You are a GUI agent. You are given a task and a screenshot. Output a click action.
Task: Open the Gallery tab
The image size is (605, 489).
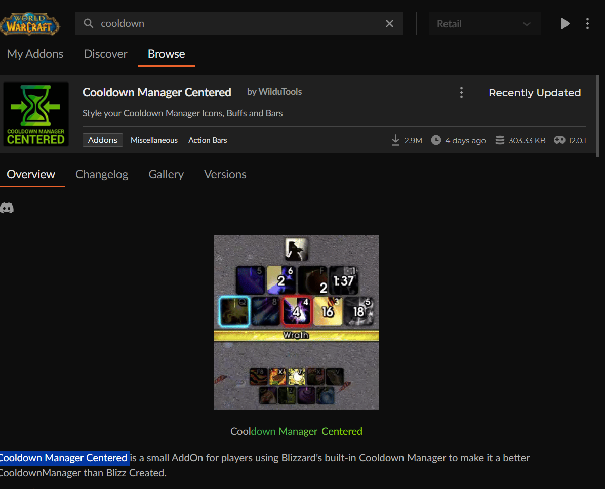[x=166, y=174]
